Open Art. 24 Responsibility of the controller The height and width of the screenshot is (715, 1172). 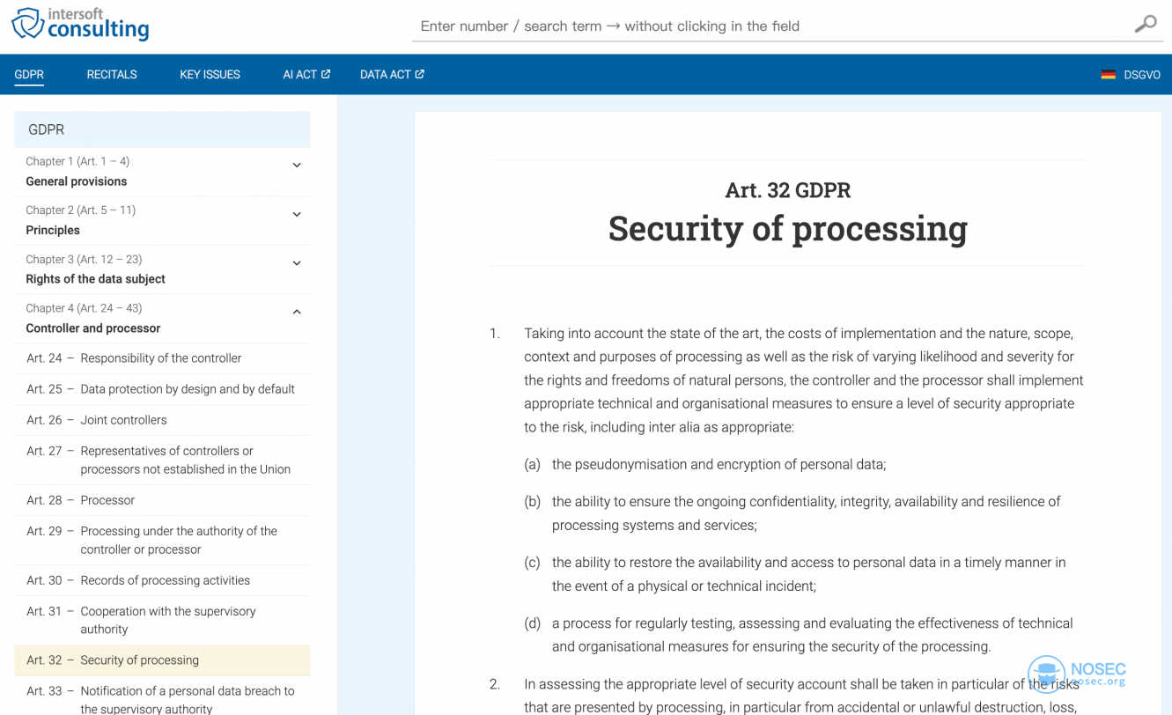[160, 358]
